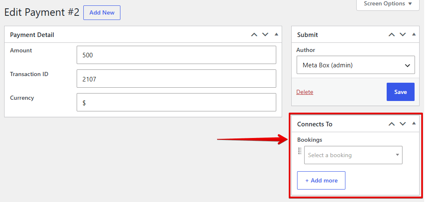
Task: Move Submit box up
Action: (392, 34)
